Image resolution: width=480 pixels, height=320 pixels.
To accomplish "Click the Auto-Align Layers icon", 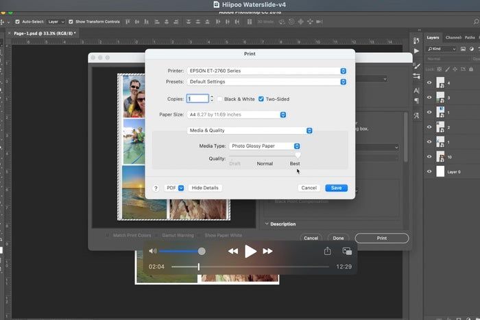I will click(x=250, y=22).
